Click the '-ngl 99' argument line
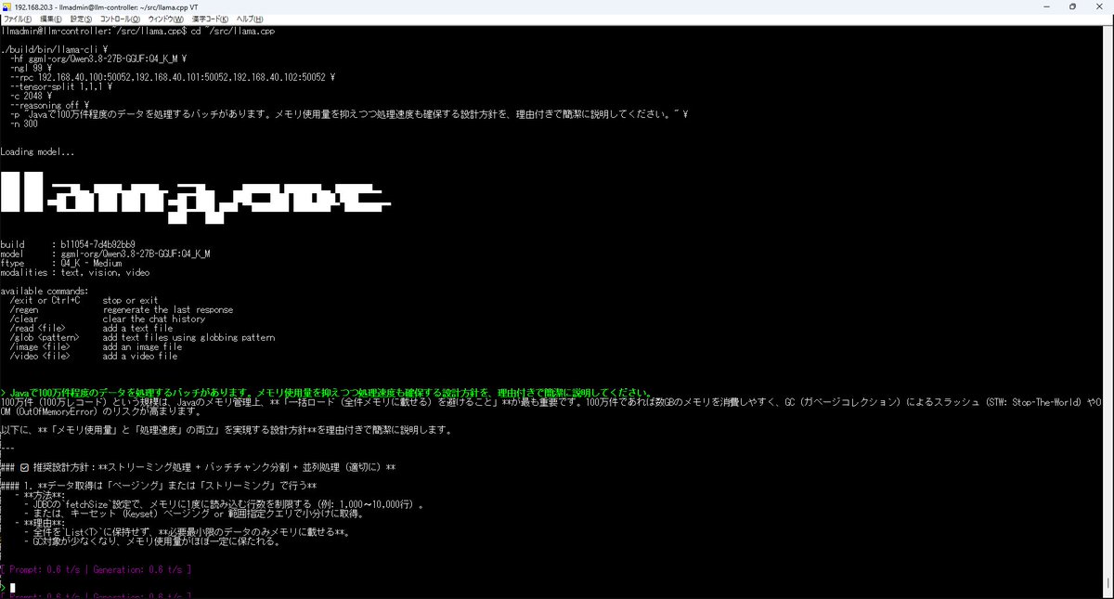The image size is (1114, 599). pyautogui.click(x=32, y=68)
